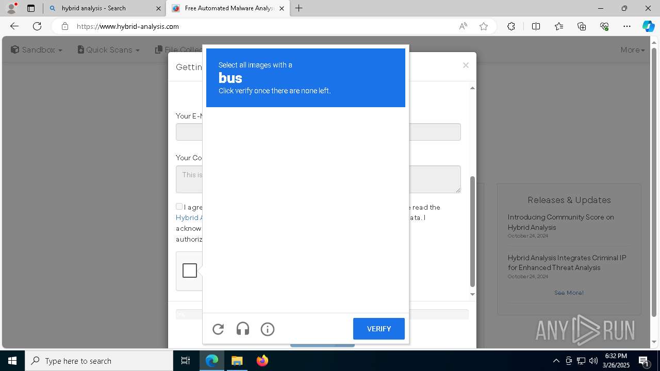
Task: Open browser profile icon
Action: [x=11, y=8]
